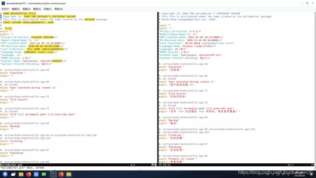Launch the pinned file manager beside the start area
Viewport: 316px width, 178px height.
coord(21,174)
